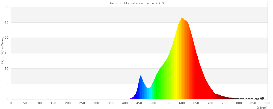Click the x-axis tick label 600
The width and height of the screenshot is (273, 109).
coord(182,103)
